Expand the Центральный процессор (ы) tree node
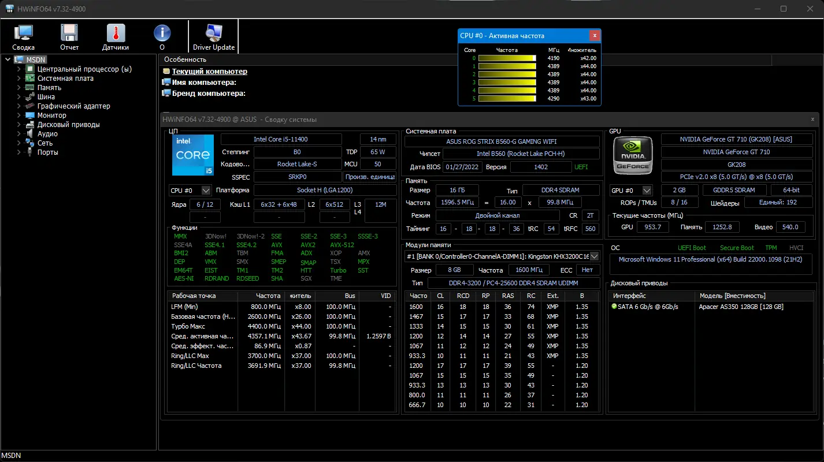Screen dimensions: 824x462 (x=18, y=69)
